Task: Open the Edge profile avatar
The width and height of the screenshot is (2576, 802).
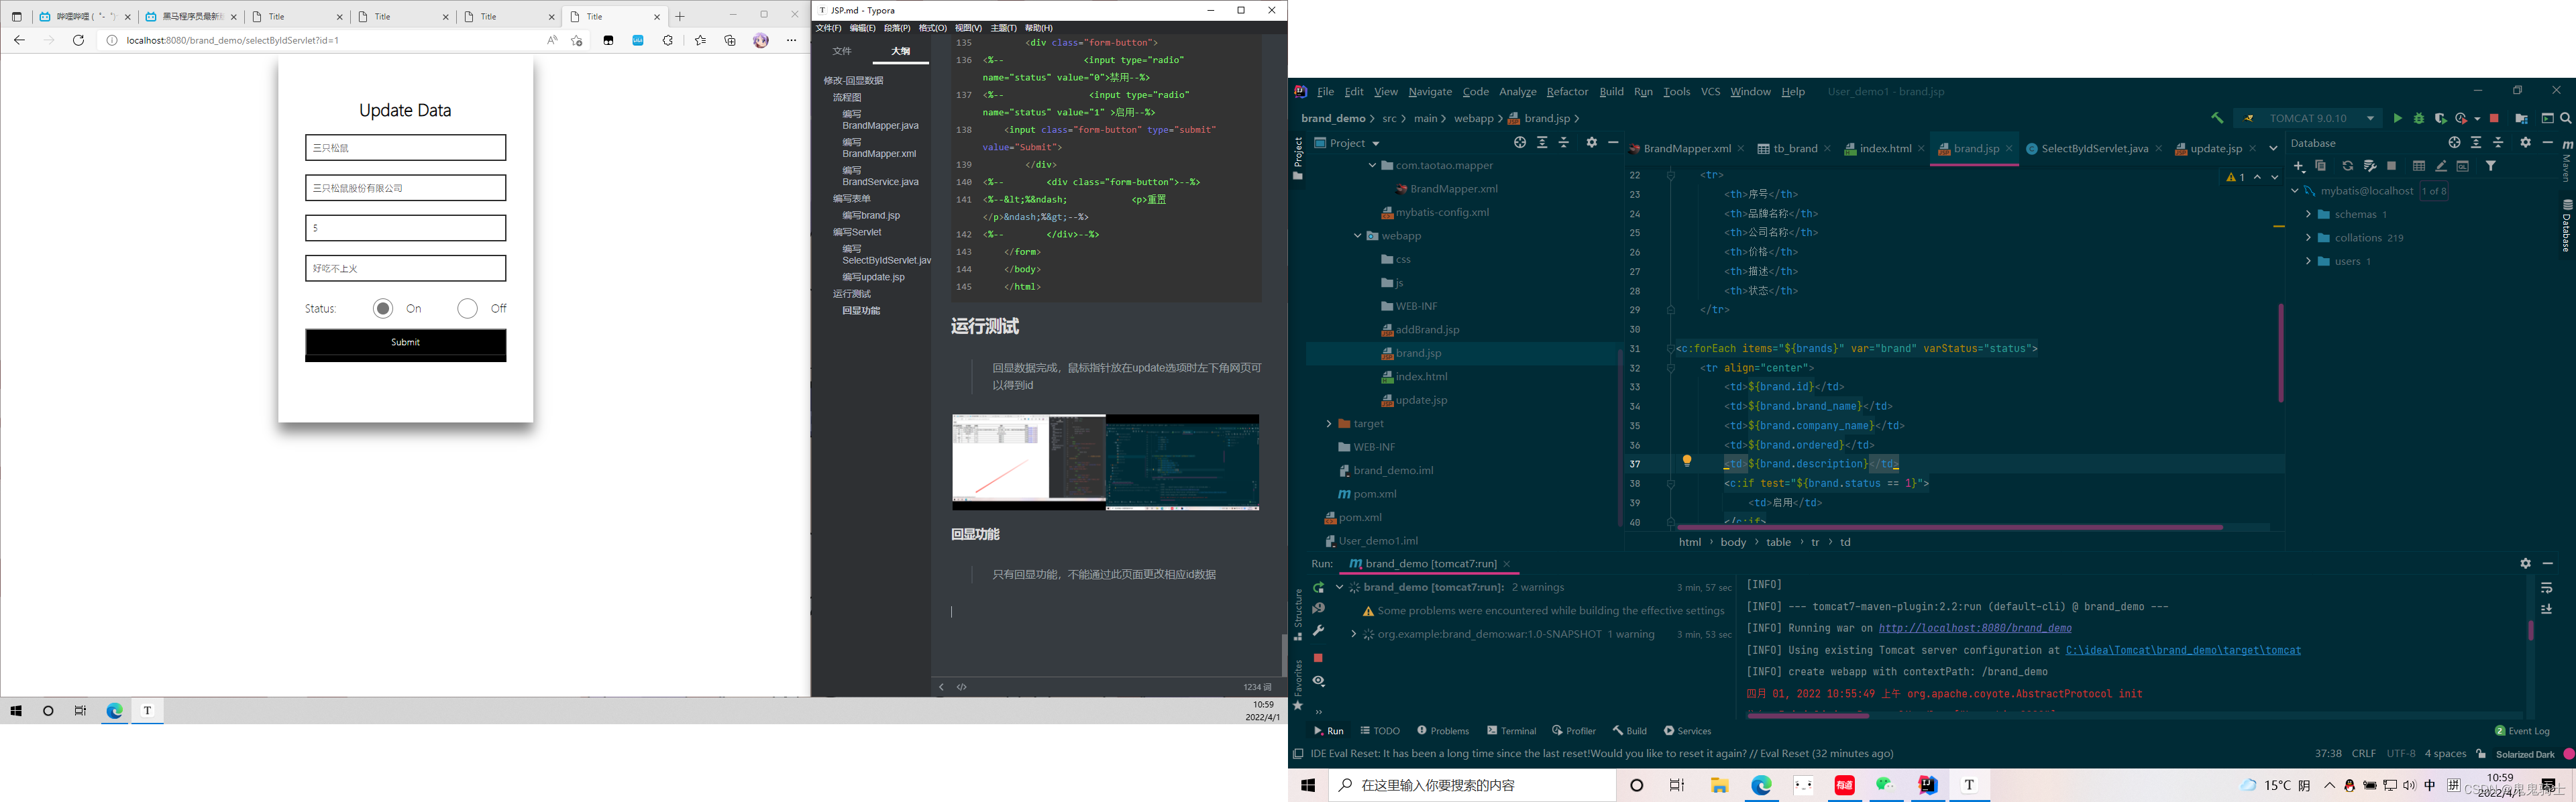Action: tap(761, 40)
